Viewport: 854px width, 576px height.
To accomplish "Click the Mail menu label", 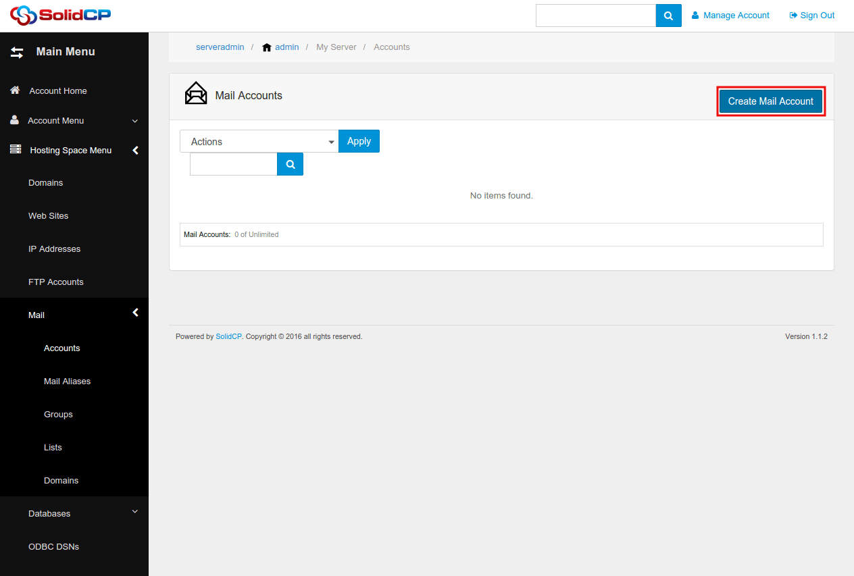I will [36, 315].
